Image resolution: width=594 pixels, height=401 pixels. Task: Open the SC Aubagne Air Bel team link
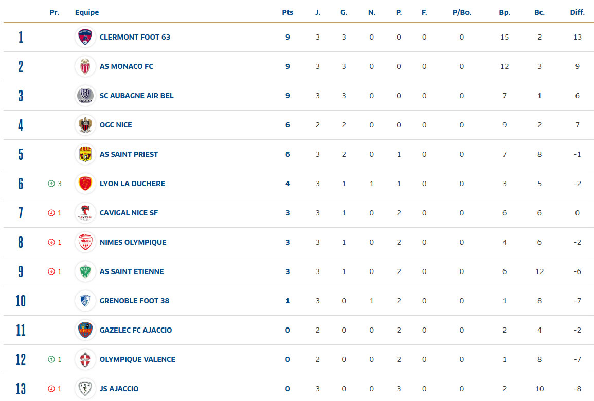[136, 96]
